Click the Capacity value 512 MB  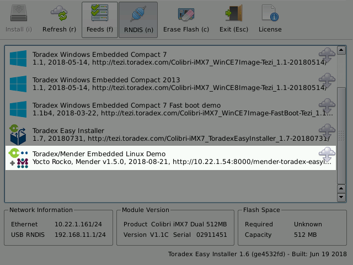305,235
